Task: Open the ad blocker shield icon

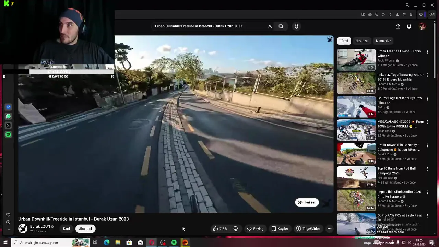Action: coord(377,14)
